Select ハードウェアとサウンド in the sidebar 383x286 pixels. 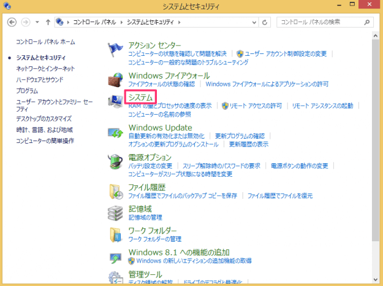(x=40, y=79)
